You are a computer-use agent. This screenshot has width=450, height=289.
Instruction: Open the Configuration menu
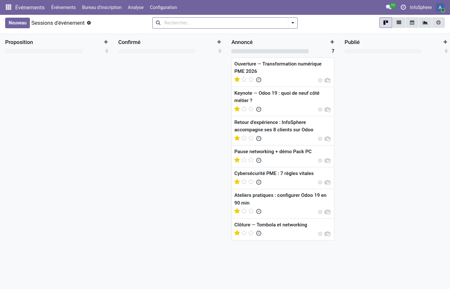point(163,7)
